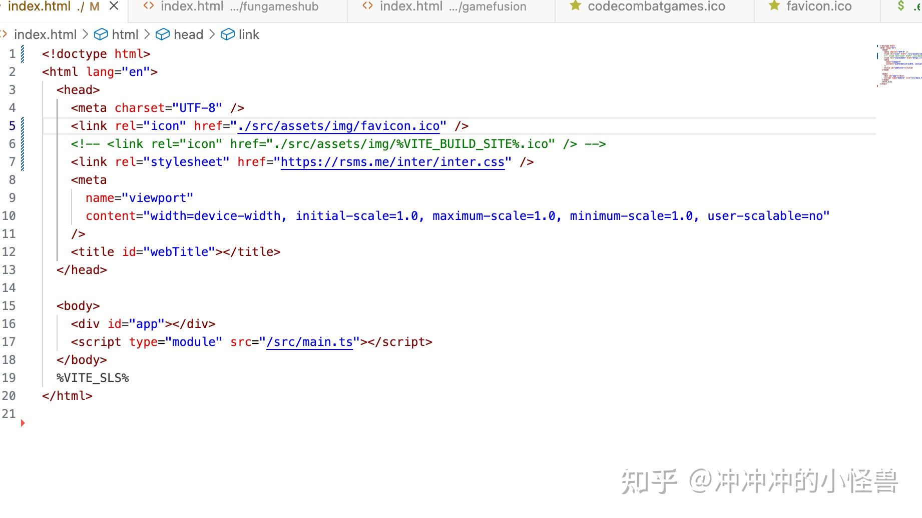922x518 pixels.
Task: Click the star icon on codecombatgames.ico tab
Action: tap(575, 6)
